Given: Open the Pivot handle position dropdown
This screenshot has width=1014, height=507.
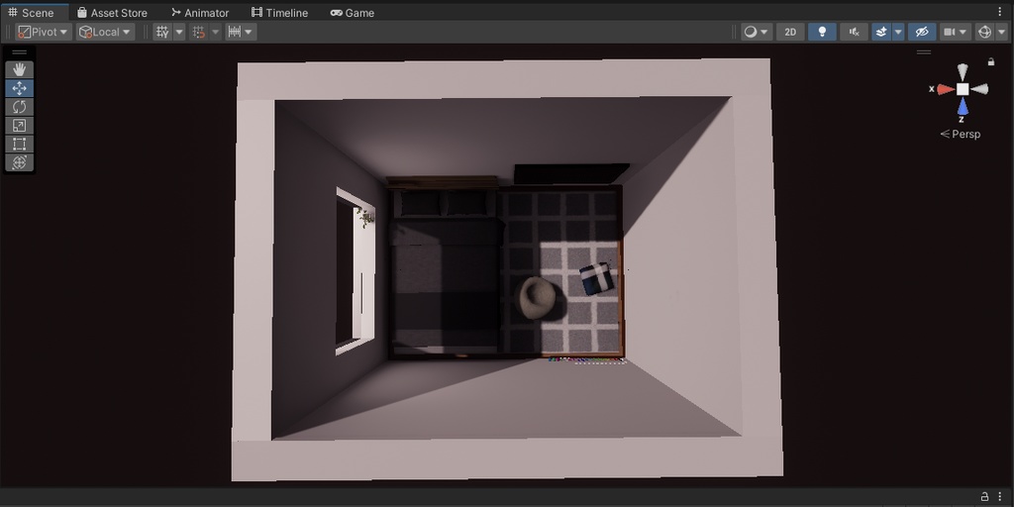Looking at the screenshot, I should pos(44,32).
